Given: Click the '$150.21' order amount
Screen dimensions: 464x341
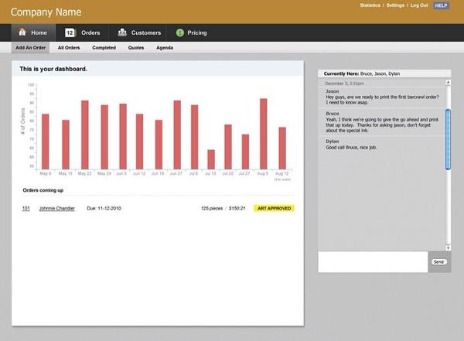Looking at the screenshot, I should pyautogui.click(x=237, y=209).
